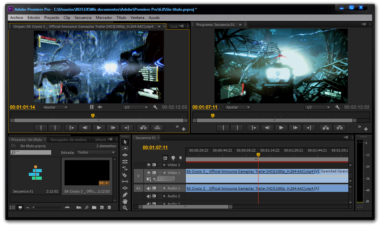Image resolution: width=380 pixels, height=226 pixels.
Task: Select the Hand tool
Action: (x=125, y=201)
